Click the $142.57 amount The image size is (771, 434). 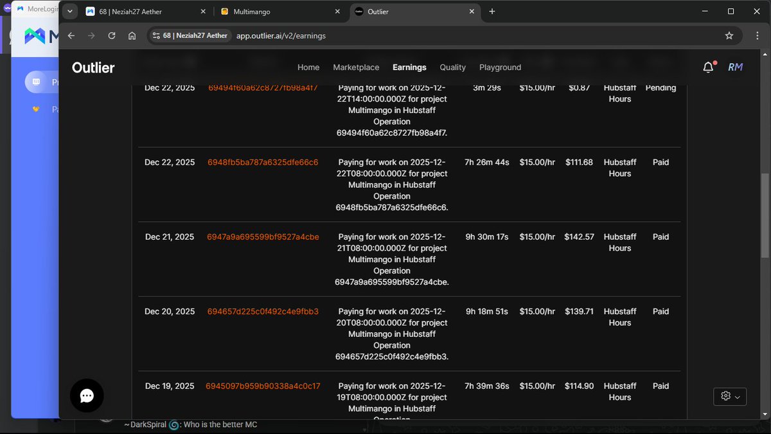[x=579, y=237]
